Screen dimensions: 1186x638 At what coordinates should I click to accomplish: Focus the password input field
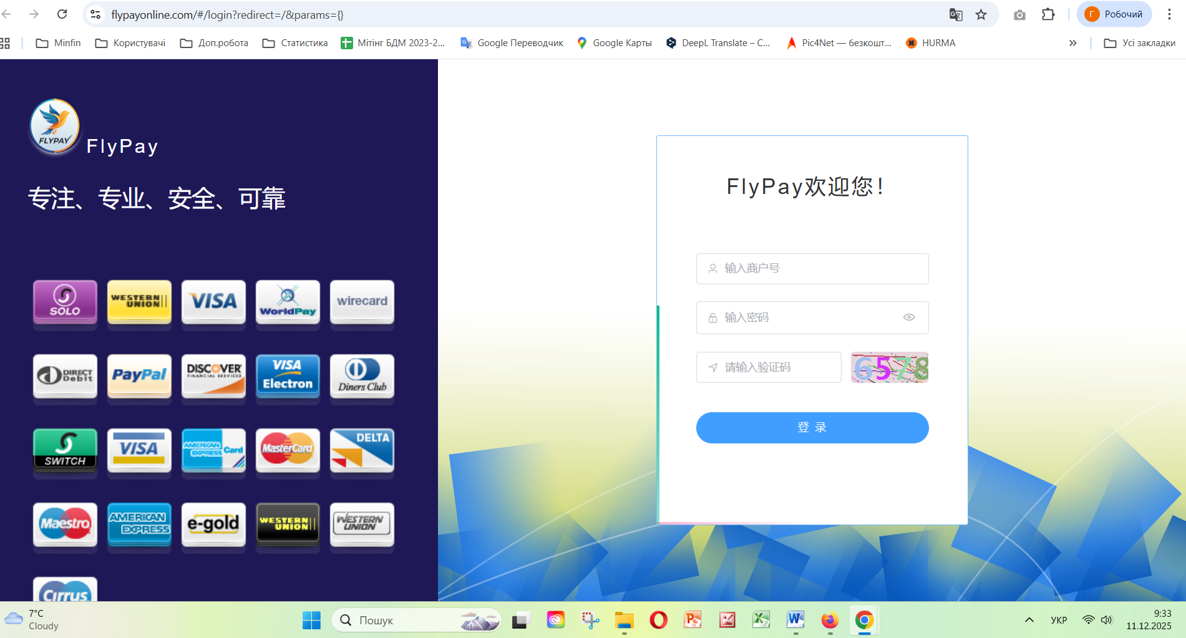point(812,317)
